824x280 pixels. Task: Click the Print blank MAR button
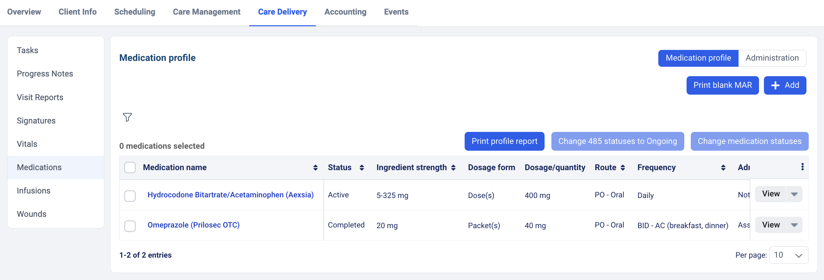click(x=723, y=86)
